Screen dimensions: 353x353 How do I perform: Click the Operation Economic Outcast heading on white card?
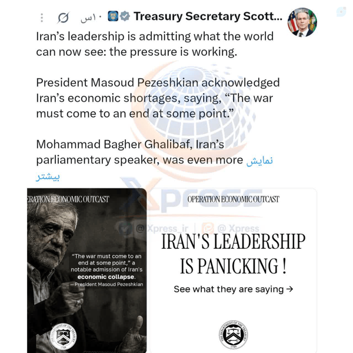click(x=233, y=199)
